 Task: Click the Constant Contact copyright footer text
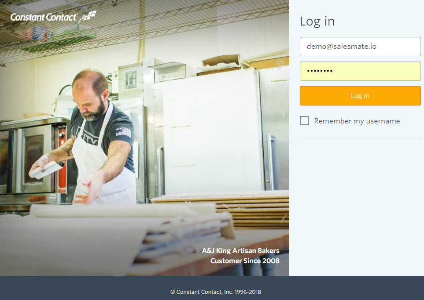point(215,292)
